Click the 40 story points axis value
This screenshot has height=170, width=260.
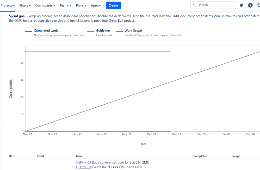pyautogui.click(x=22, y=63)
